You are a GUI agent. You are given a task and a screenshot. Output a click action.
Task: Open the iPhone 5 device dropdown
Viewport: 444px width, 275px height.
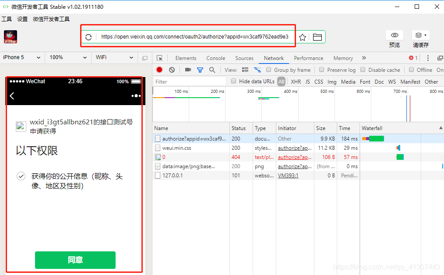tap(22, 57)
